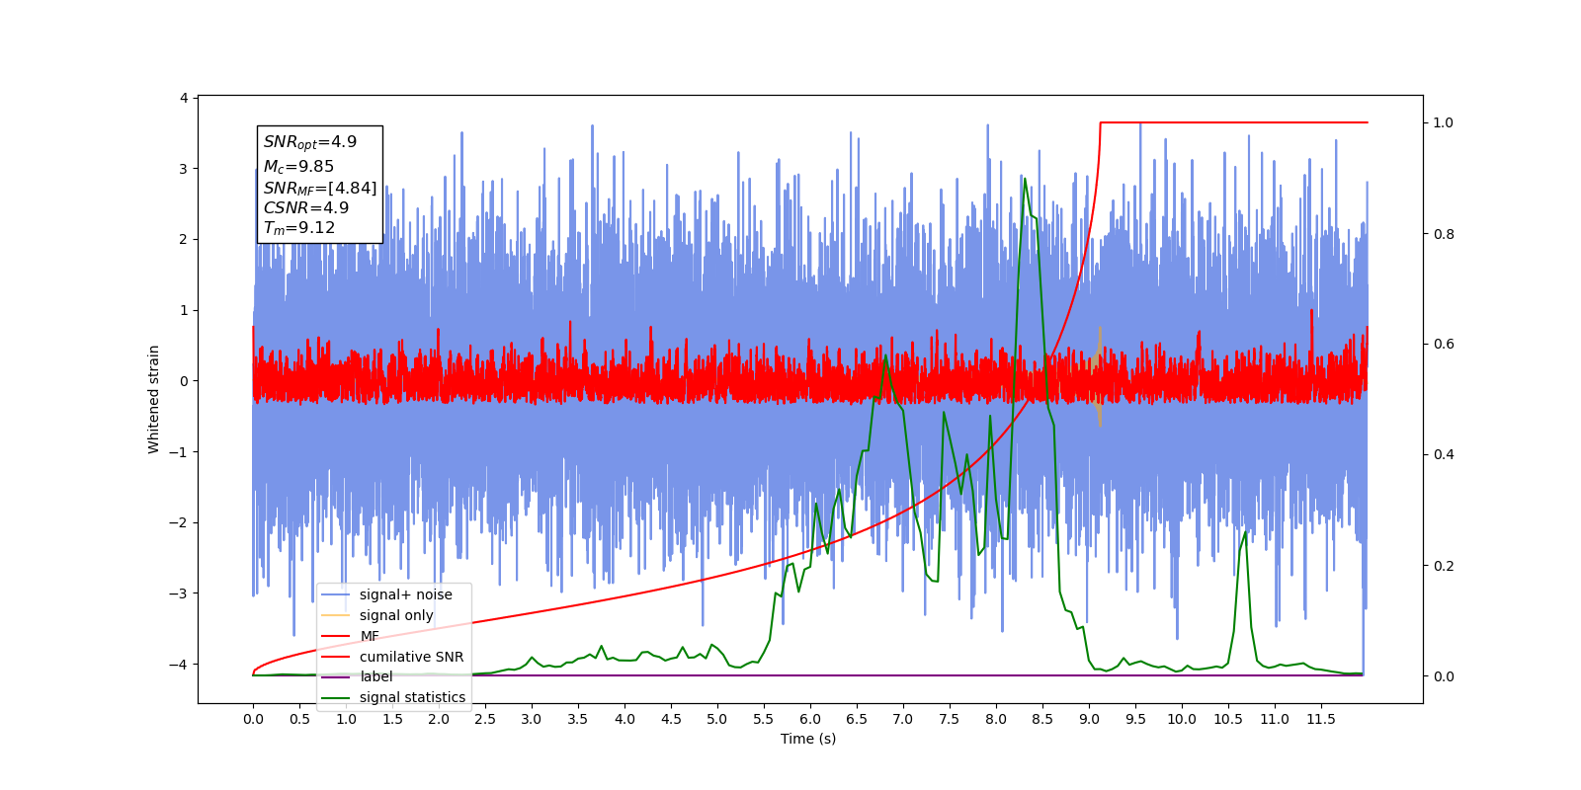Click the x-axis tick label 0.0
This screenshot has height=790, width=1581.
point(253,719)
